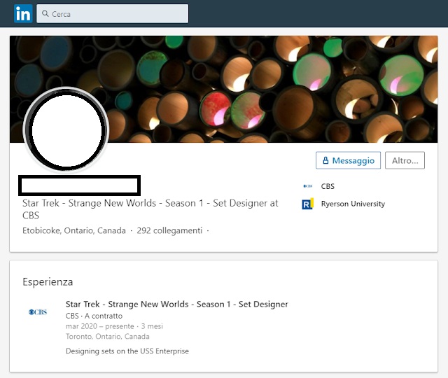Open the circular profile photo
Screen dimensions: 448x378
pos(66,130)
